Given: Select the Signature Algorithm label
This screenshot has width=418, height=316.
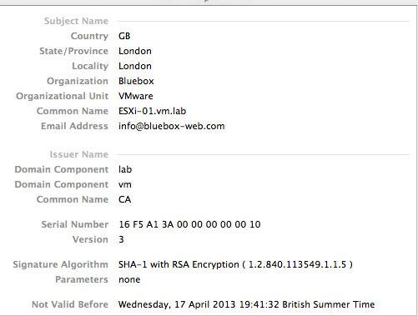Looking at the screenshot, I should [60, 264].
